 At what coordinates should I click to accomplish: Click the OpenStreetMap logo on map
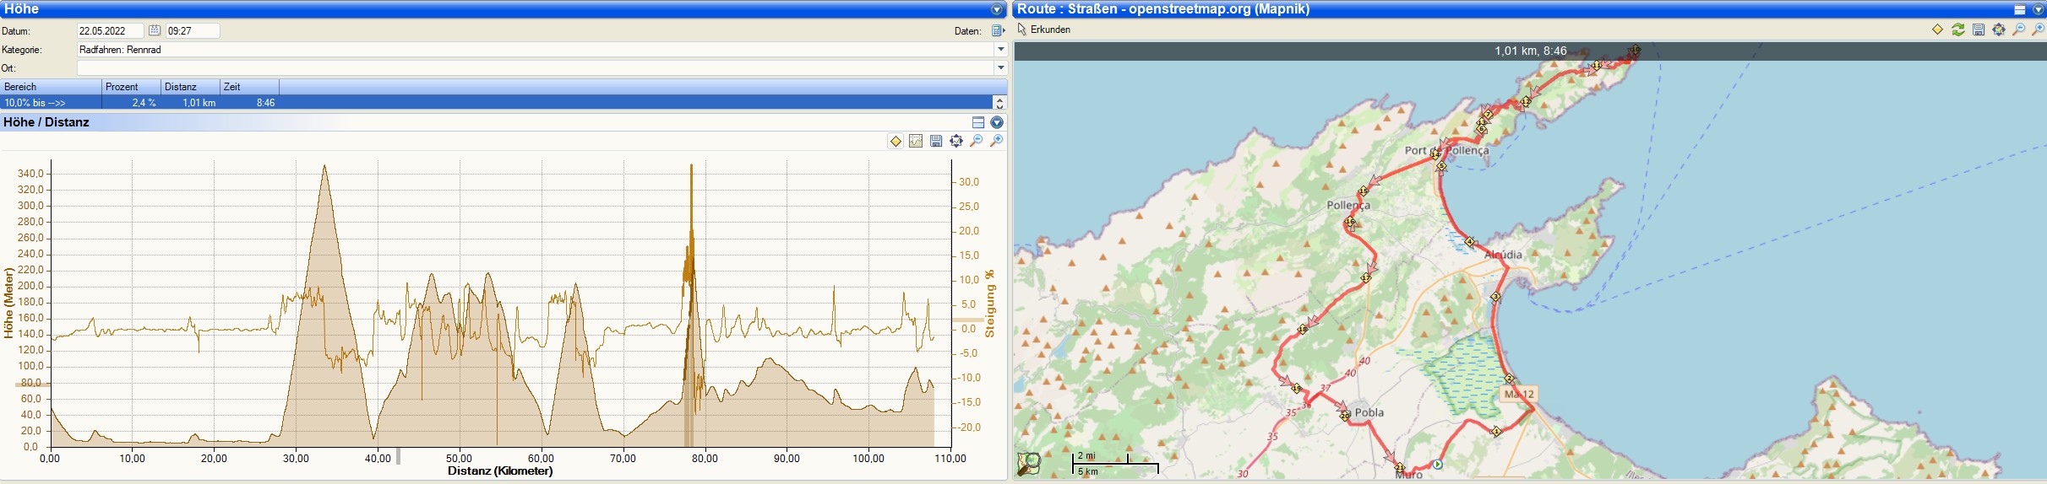[x=1029, y=464]
